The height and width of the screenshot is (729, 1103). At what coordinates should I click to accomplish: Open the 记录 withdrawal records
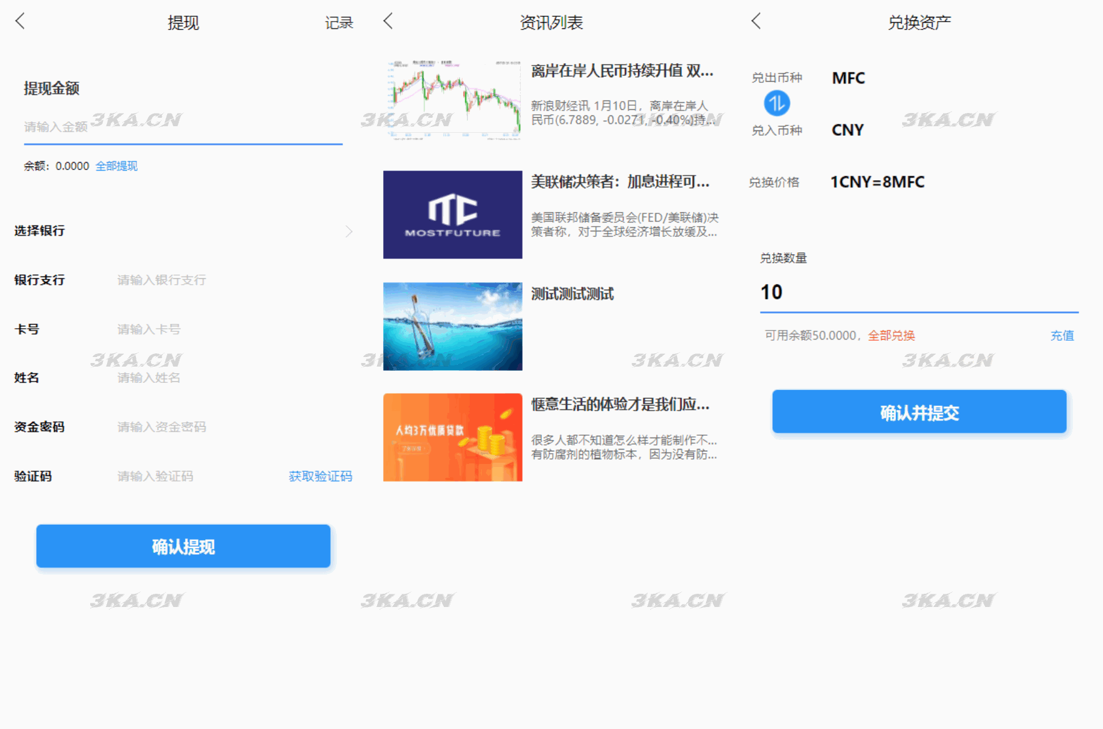pyautogui.click(x=339, y=23)
